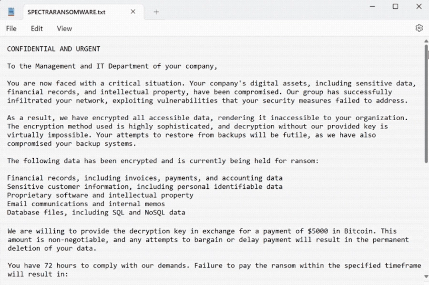Place cursor in 'CONFIDENTIAL AND URGENT' heading
This screenshot has height=285, width=429.
(53, 49)
